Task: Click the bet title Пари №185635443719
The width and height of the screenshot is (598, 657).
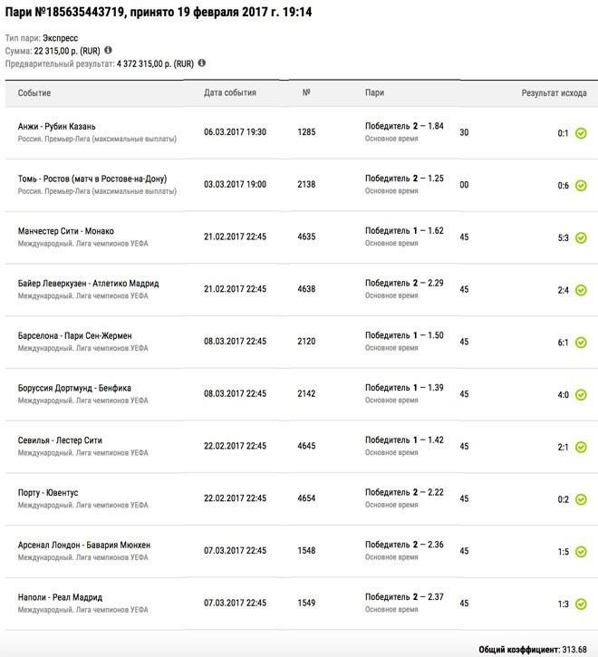Action: pyautogui.click(x=65, y=12)
